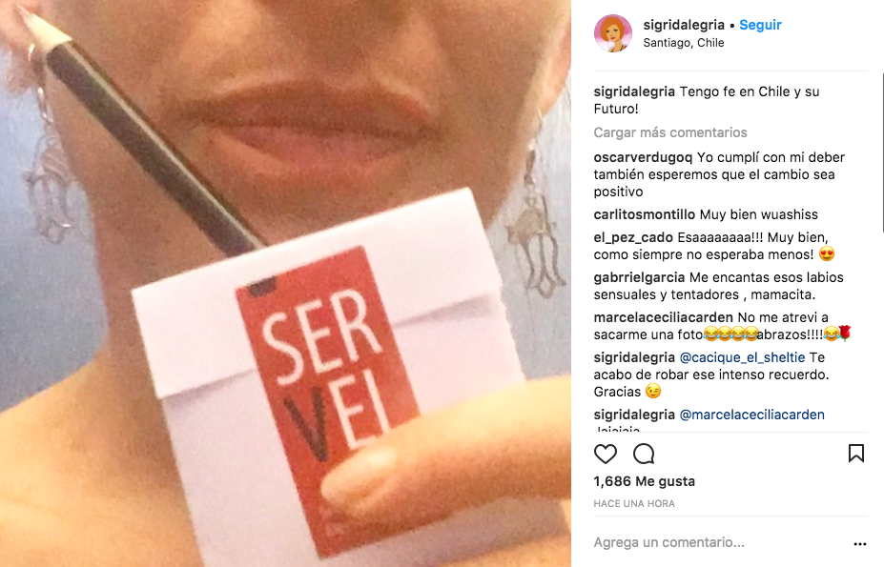Follow the account via Seguir
Image resolution: width=884 pixels, height=567 pixels.
(760, 25)
